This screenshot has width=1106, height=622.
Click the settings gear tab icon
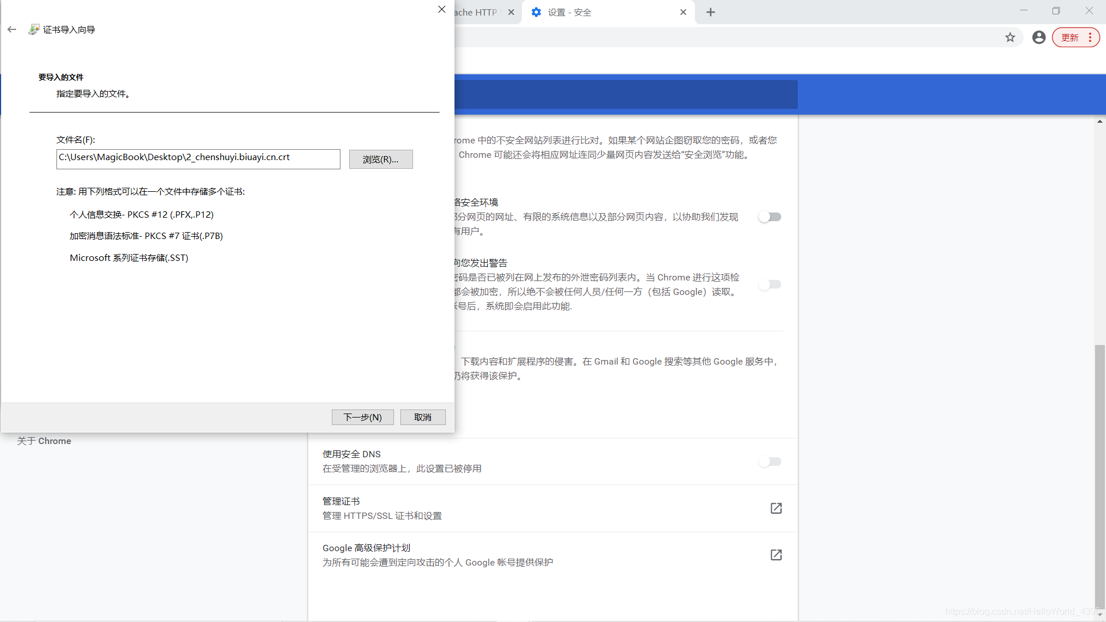536,12
